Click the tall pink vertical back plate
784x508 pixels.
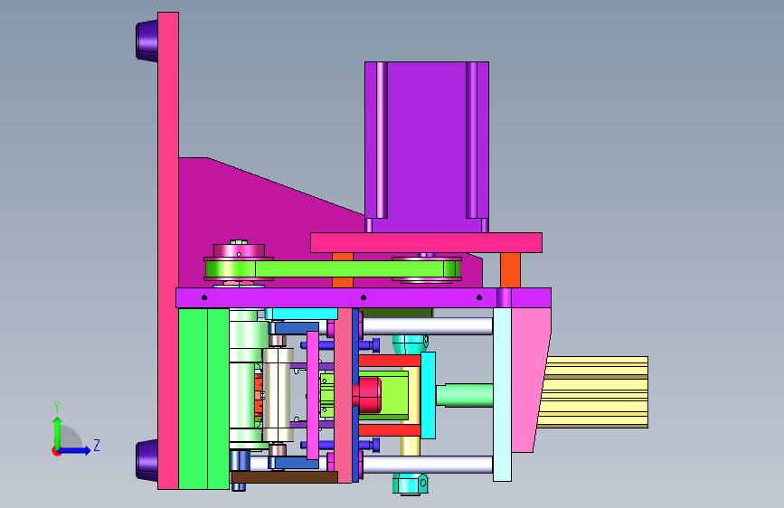point(168,250)
